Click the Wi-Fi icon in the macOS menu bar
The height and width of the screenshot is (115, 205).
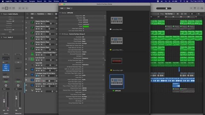pos(181,1)
